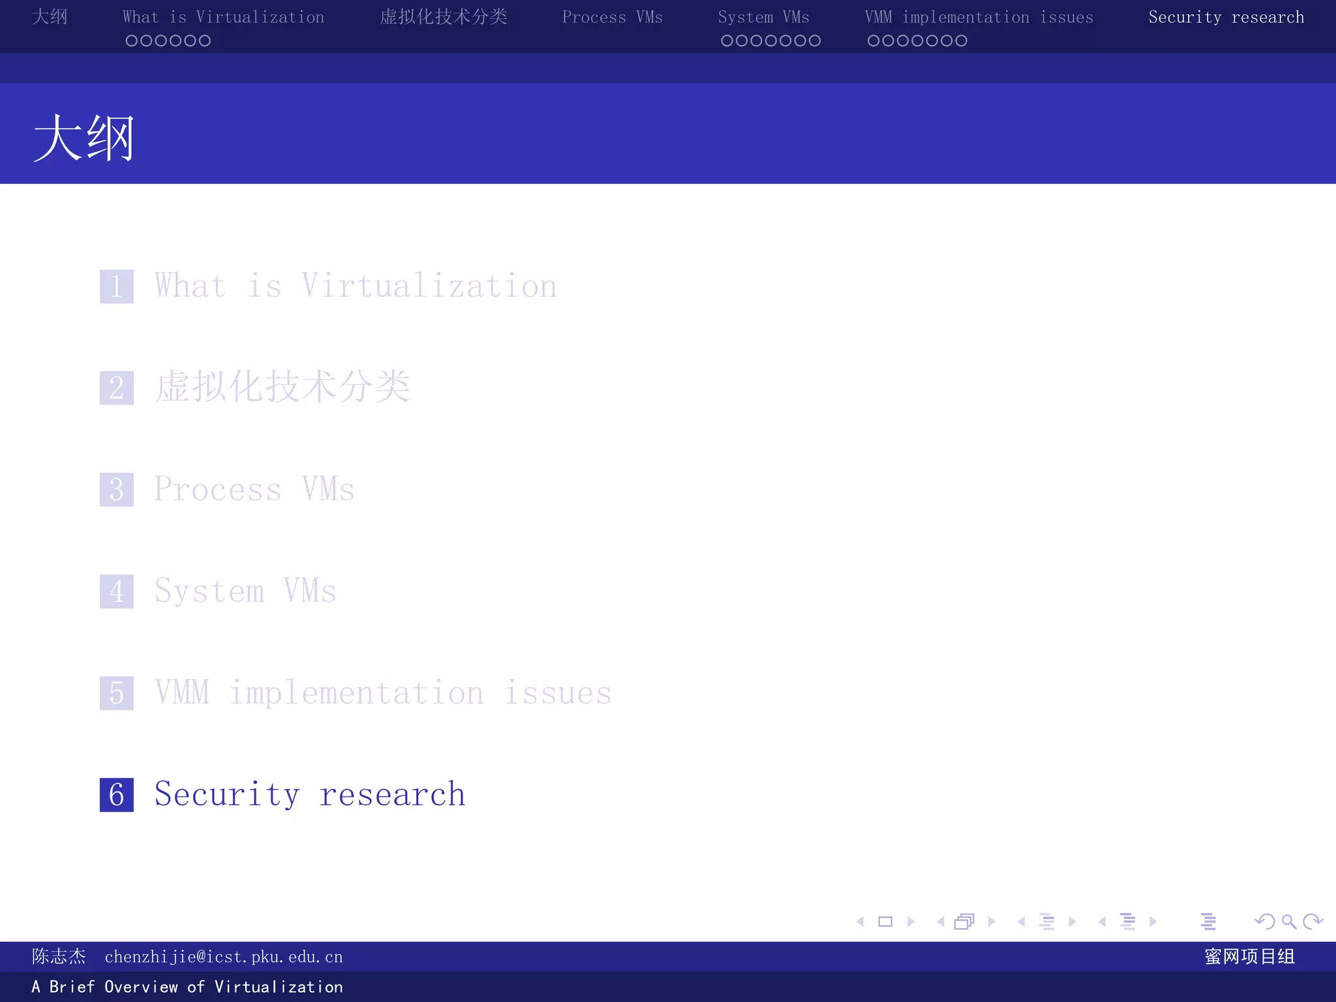Viewport: 1336px width, 1002px height.
Task: Select last slide dot under VMM implementation issues
Action: tap(961, 40)
